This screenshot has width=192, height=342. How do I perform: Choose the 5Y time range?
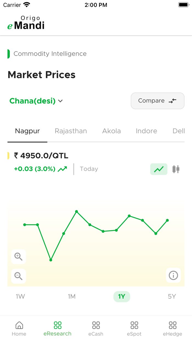(x=172, y=296)
